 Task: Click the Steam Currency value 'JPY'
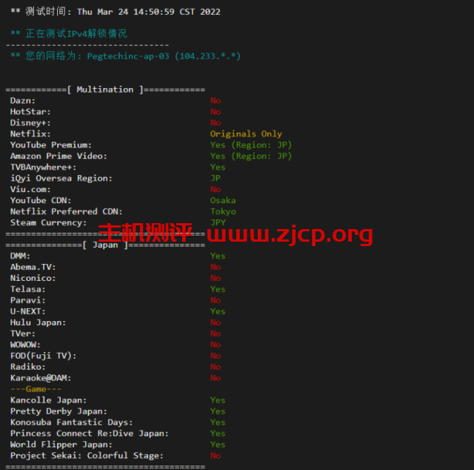[218, 222]
